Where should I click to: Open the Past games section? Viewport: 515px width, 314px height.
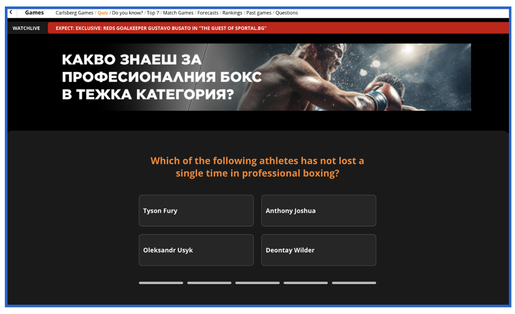(x=259, y=13)
